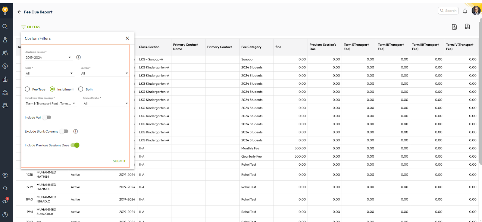The width and height of the screenshot is (482, 222).
Task: Open the search icon in the sidebar
Action: click(5, 27)
